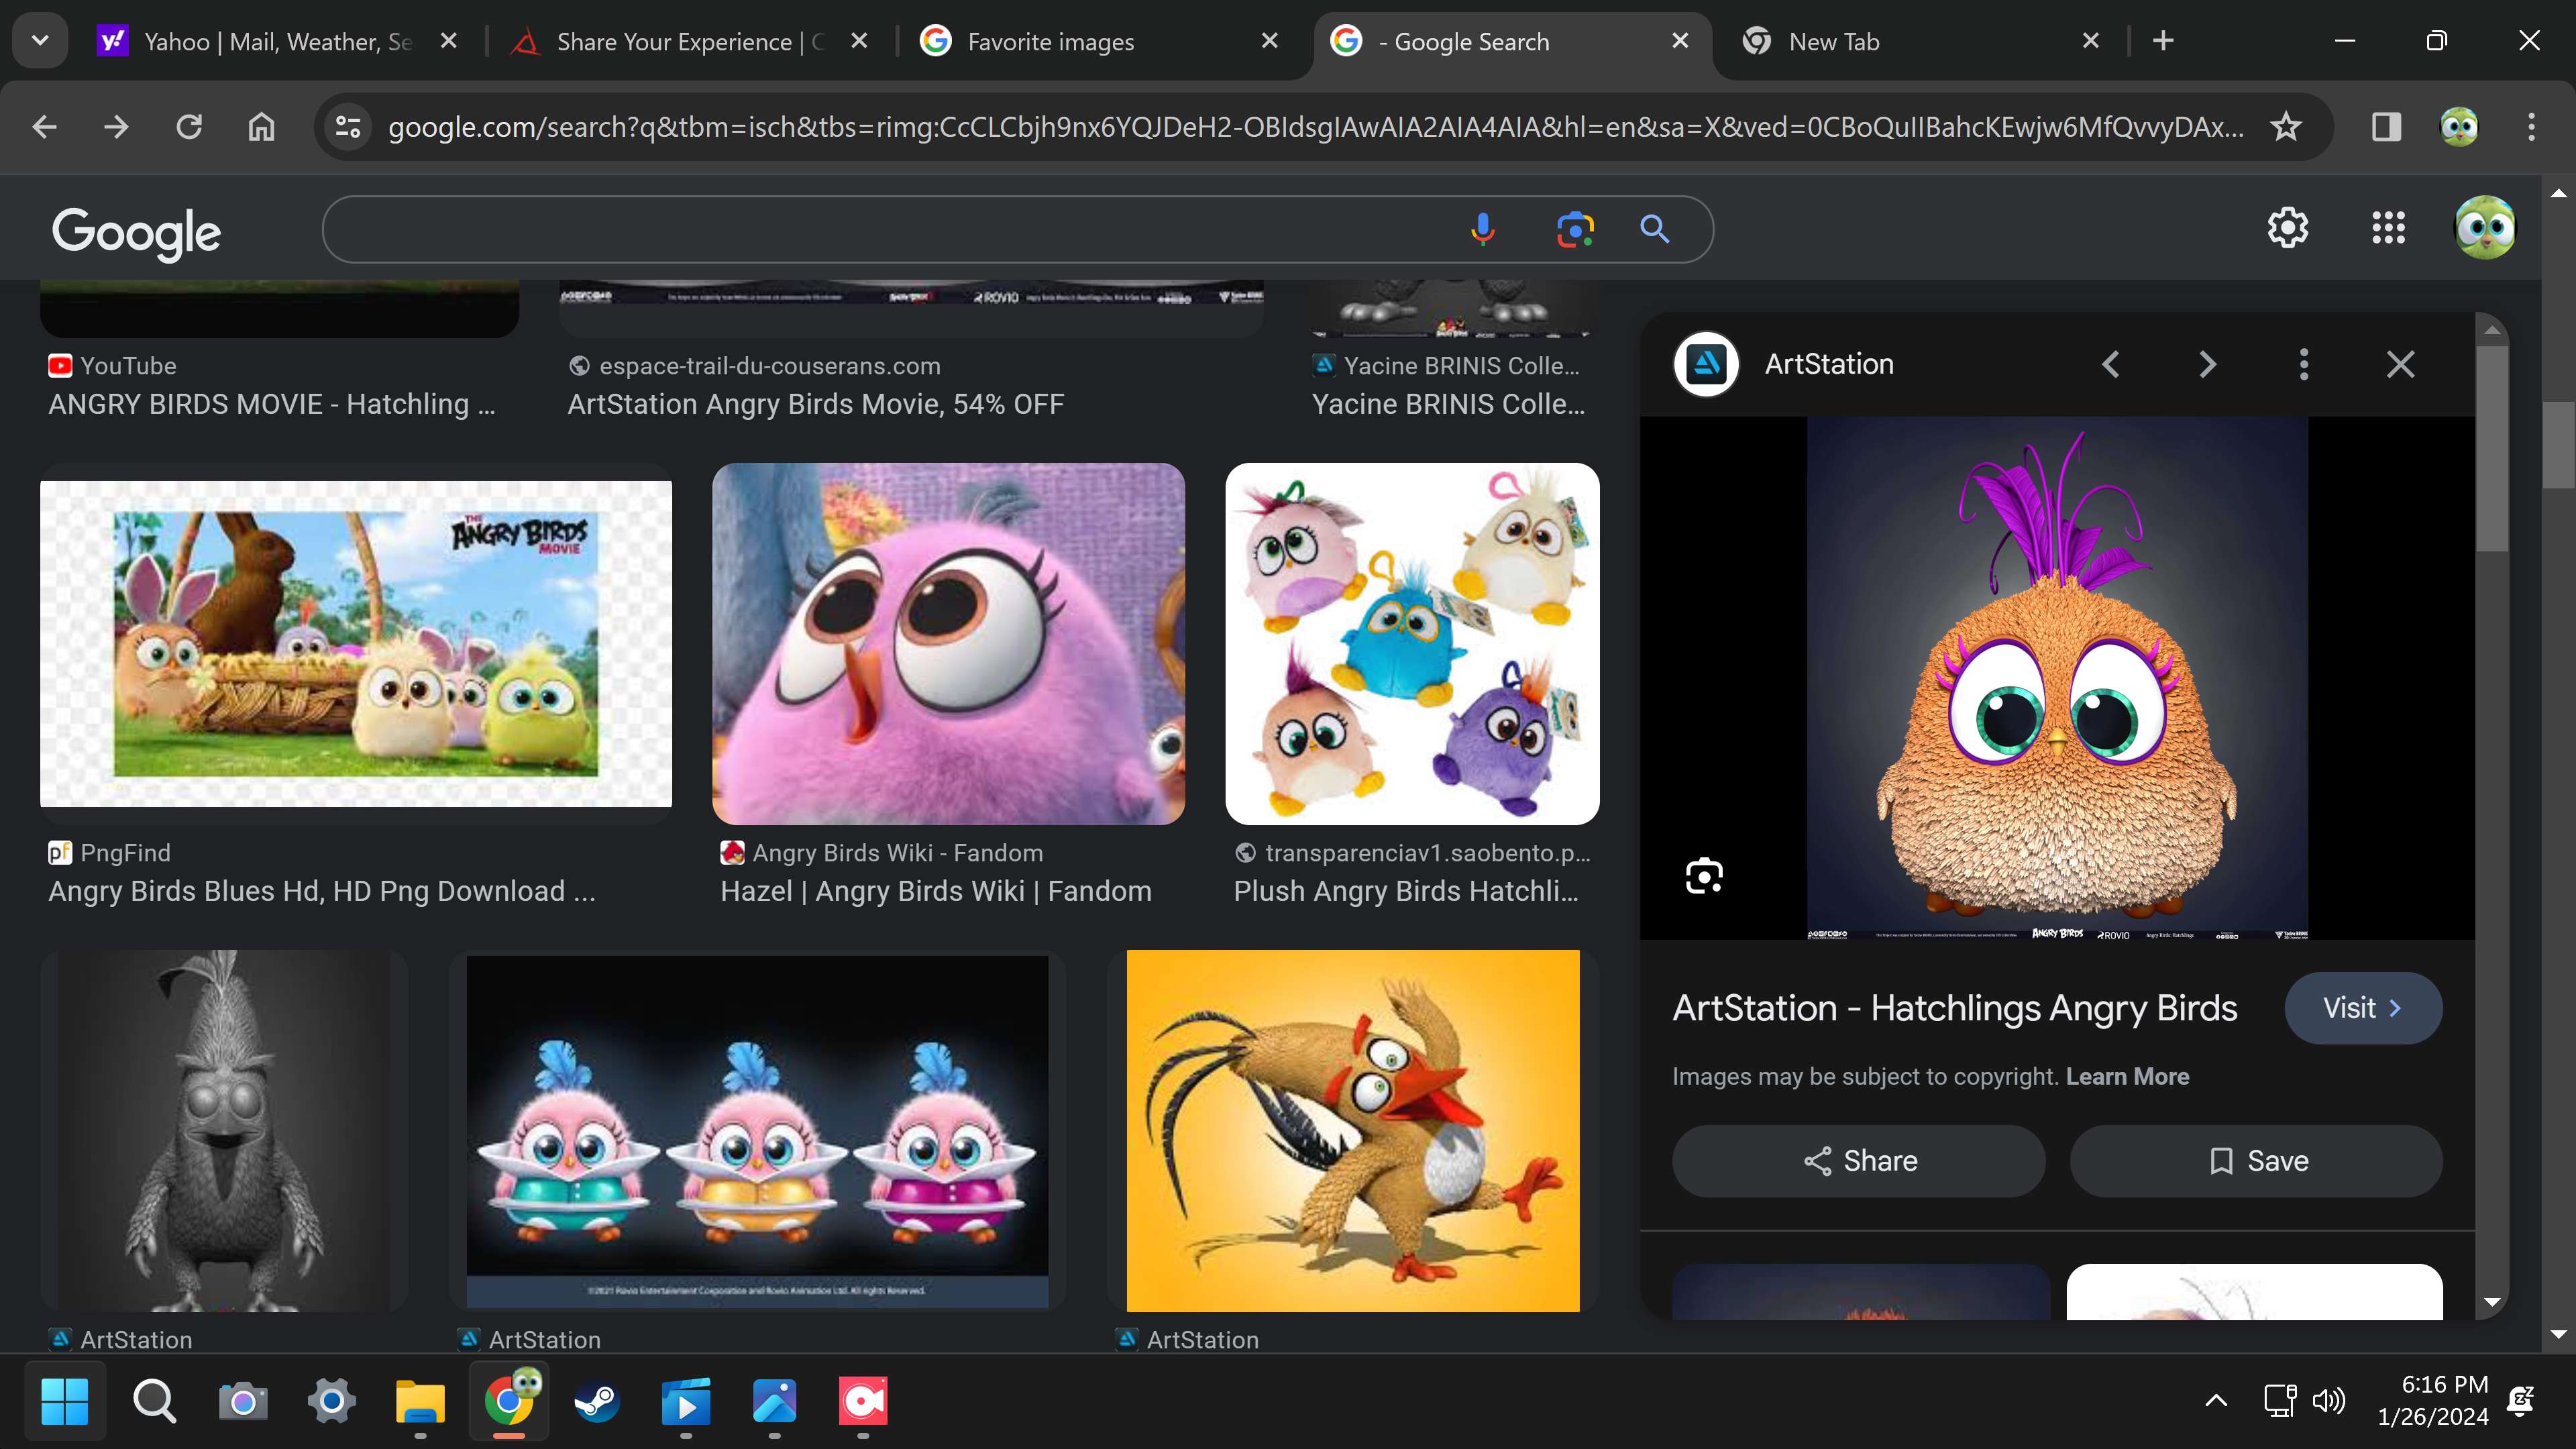
Task: Go back with the browser back arrow
Action: click(44, 127)
